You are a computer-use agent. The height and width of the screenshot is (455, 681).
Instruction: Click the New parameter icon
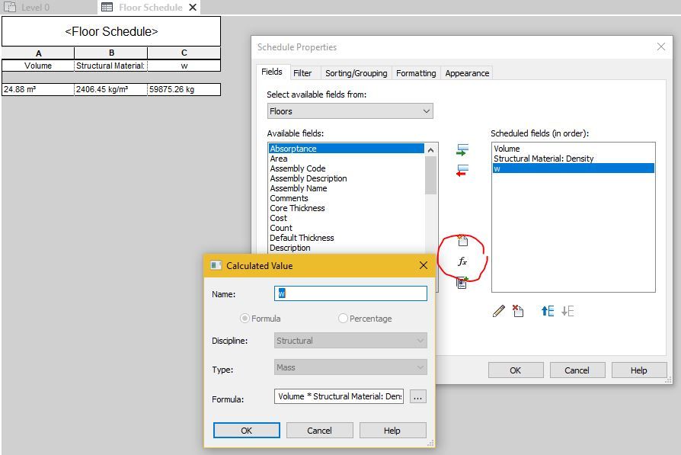click(x=462, y=240)
